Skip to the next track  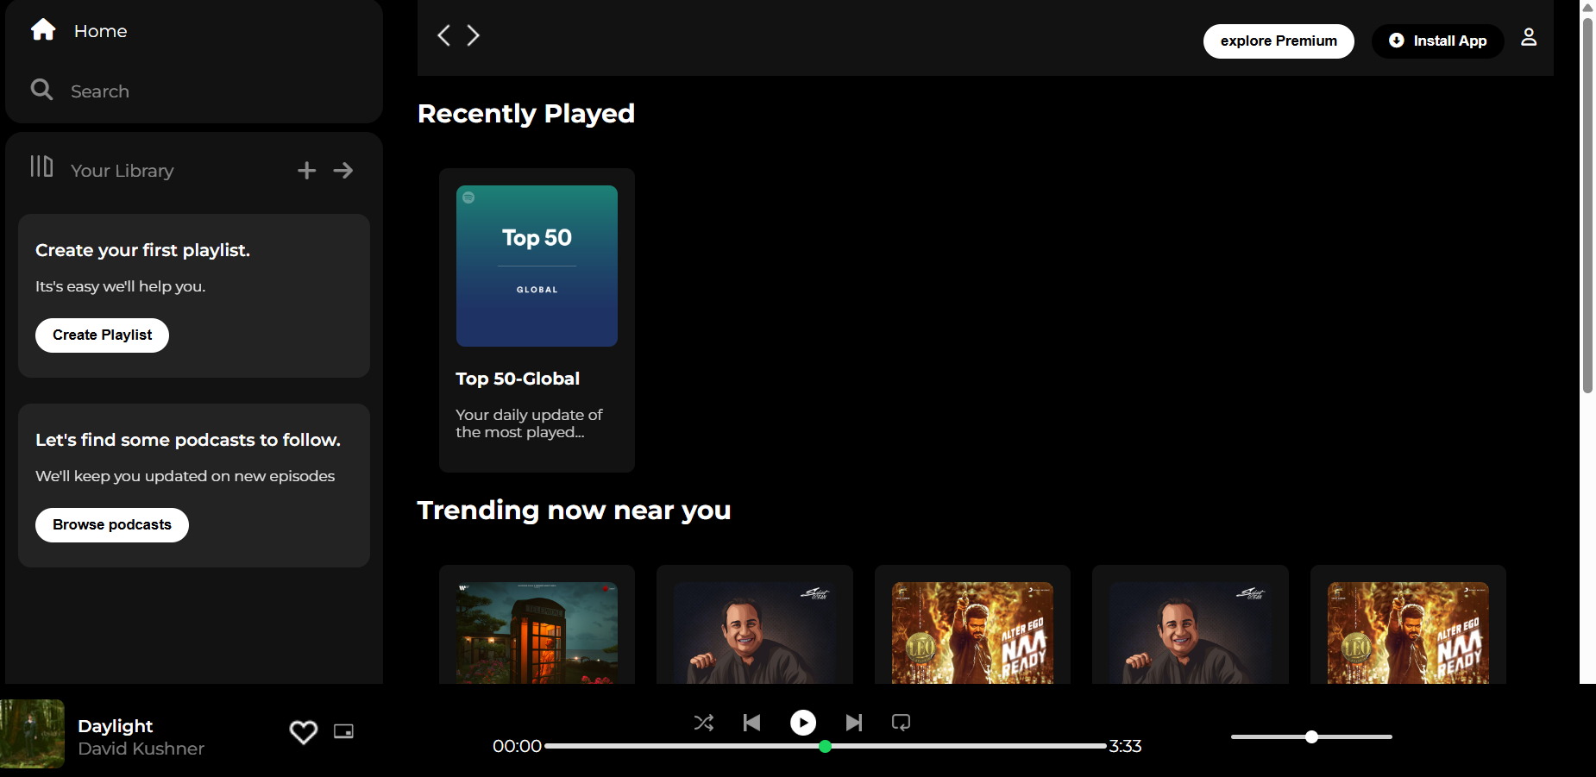853,723
